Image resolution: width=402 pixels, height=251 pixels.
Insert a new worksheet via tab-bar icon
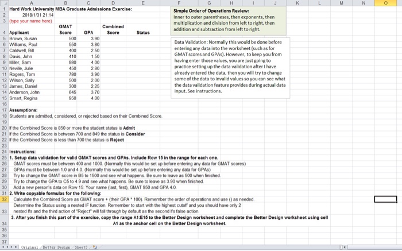[95, 247]
